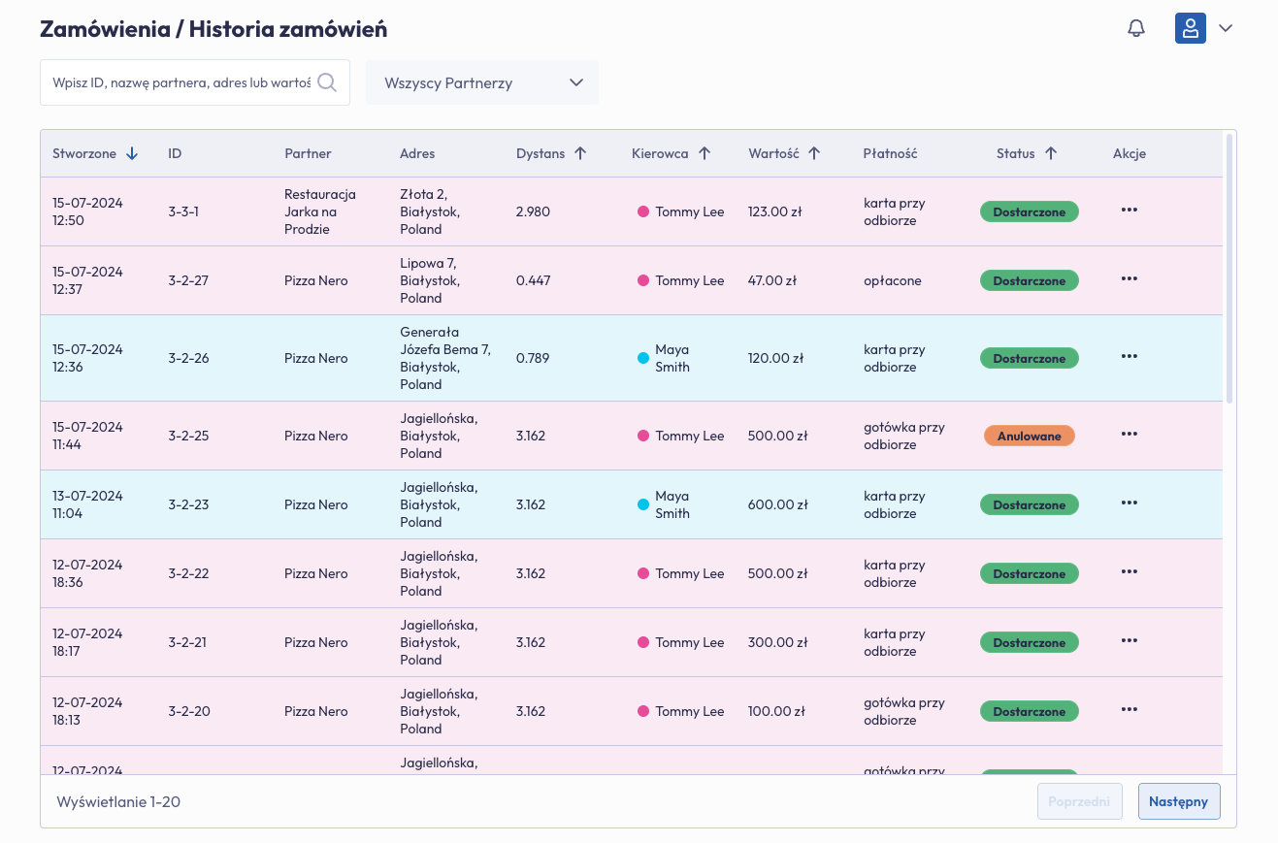Open actions menu for order 3-3-1

coord(1129,210)
